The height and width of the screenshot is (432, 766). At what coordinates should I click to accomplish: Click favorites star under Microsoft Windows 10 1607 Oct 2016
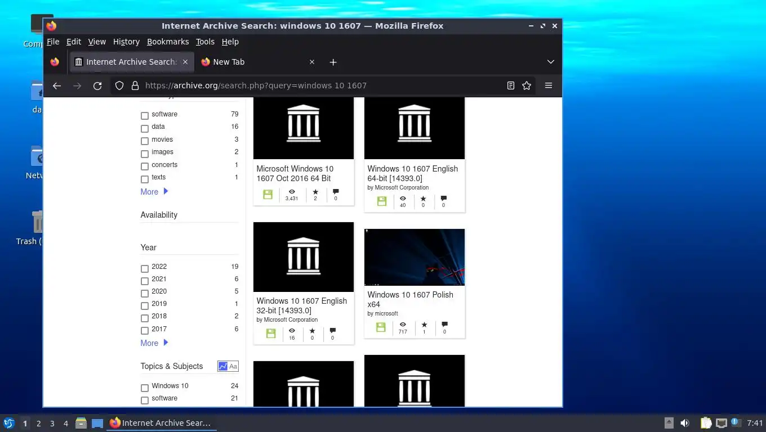point(315,192)
